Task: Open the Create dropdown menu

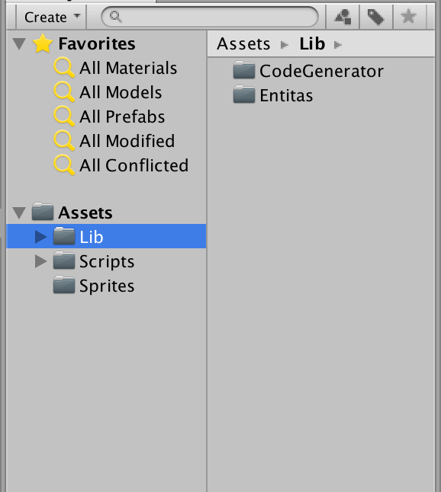Action: pyautogui.click(x=51, y=17)
